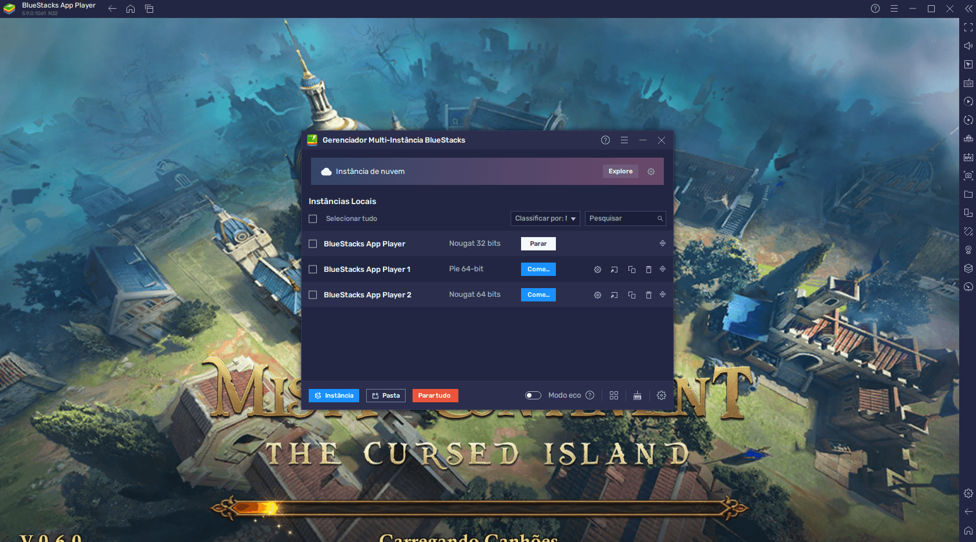Go back in BlueStacks main title bar
976x542 pixels.
(x=113, y=9)
